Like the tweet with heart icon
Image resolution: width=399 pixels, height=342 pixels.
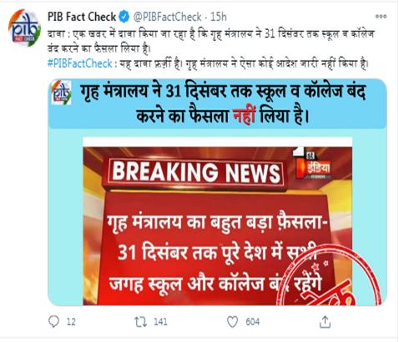click(x=232, y=322)
